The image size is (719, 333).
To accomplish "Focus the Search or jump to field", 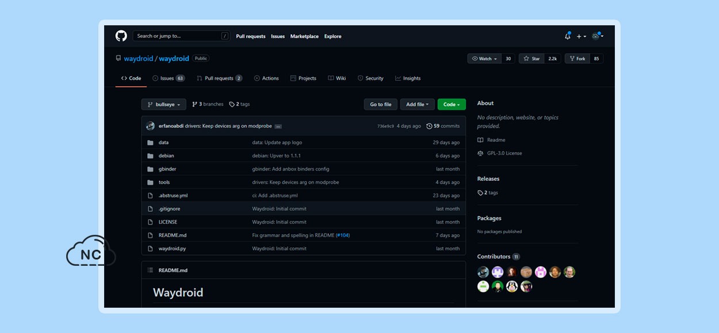I will coord(182,36).
